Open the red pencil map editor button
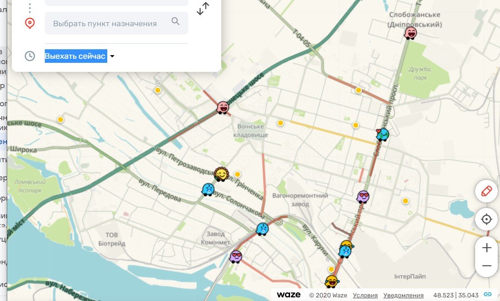 486,191
